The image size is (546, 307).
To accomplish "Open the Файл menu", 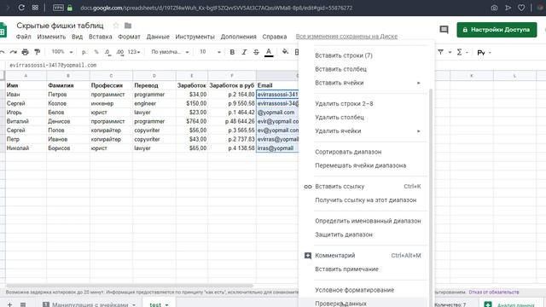I will coord(23,37).
